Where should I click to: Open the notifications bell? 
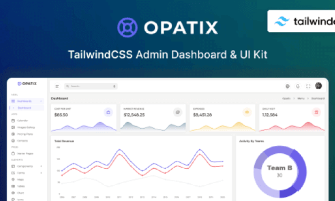click(298, 86)
